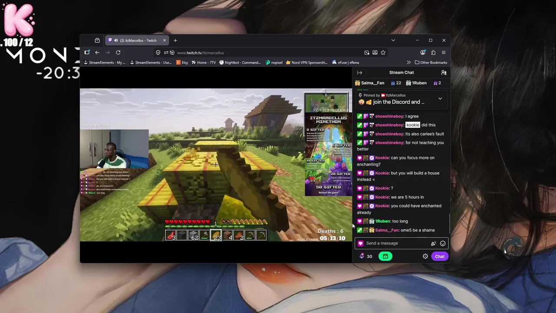This screenshot has width=556, height=313.
Task: Open the Extensions puzzle icon
Action: click(x=433, y=53)
